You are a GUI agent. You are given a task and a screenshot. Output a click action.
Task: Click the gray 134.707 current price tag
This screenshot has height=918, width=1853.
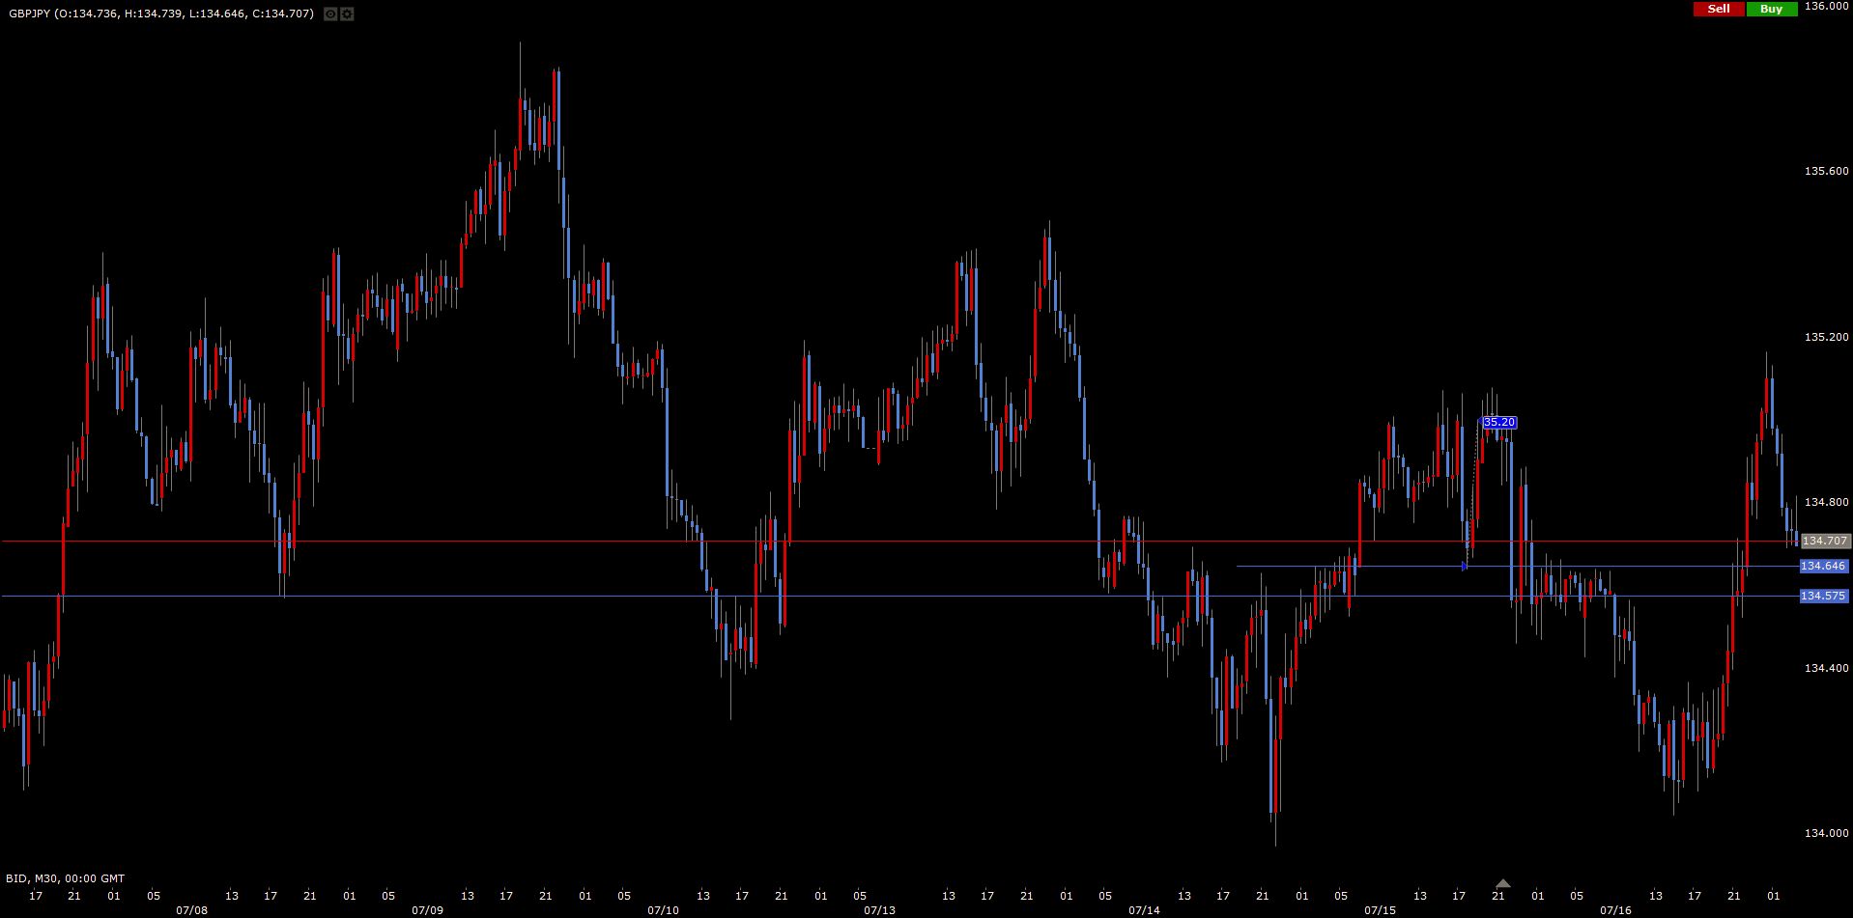tap(1824, 542)
